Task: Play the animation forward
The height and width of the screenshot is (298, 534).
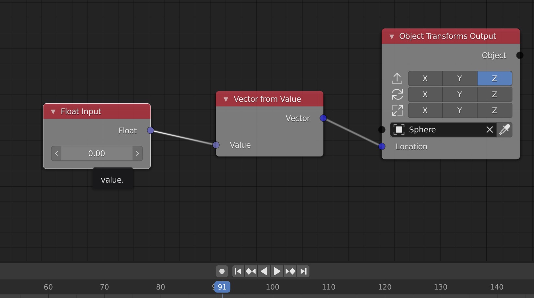Action: [x=277, y=271]
